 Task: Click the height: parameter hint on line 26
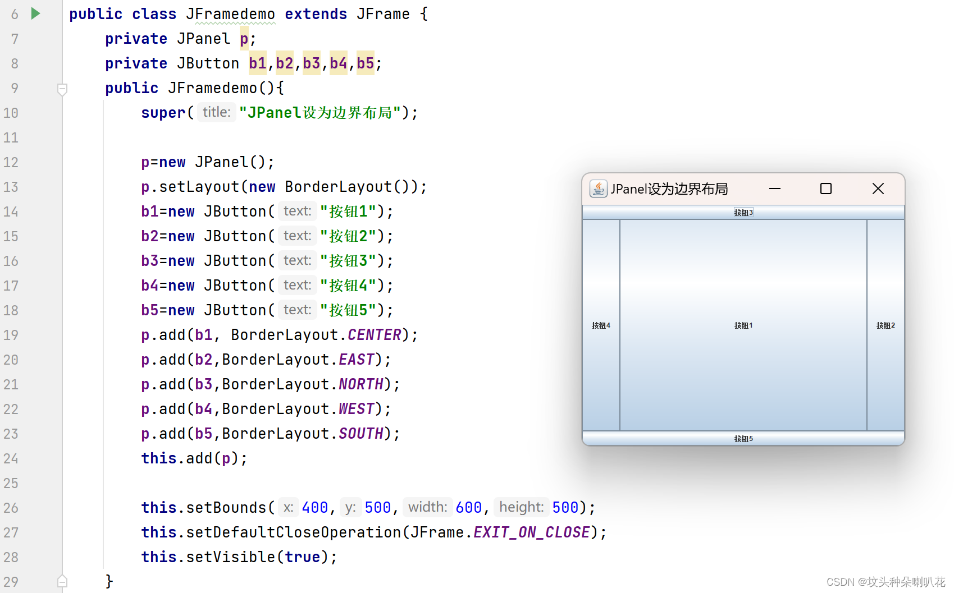point(522,507)
